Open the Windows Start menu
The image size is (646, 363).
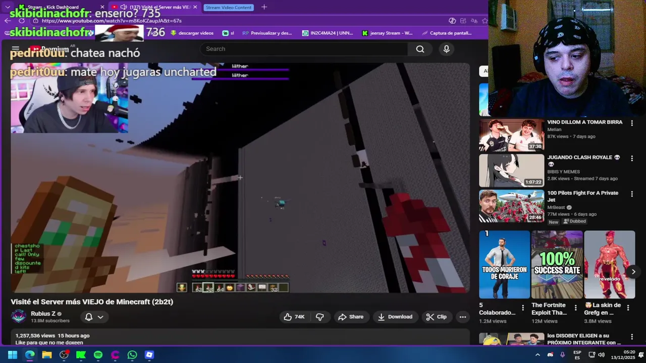[x=13, y=355]
